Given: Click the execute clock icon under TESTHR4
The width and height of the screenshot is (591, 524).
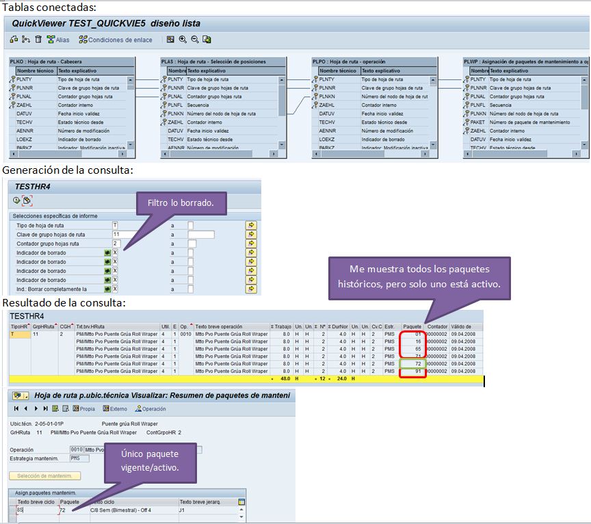Looking at the screenshot, I should (16, 200).
